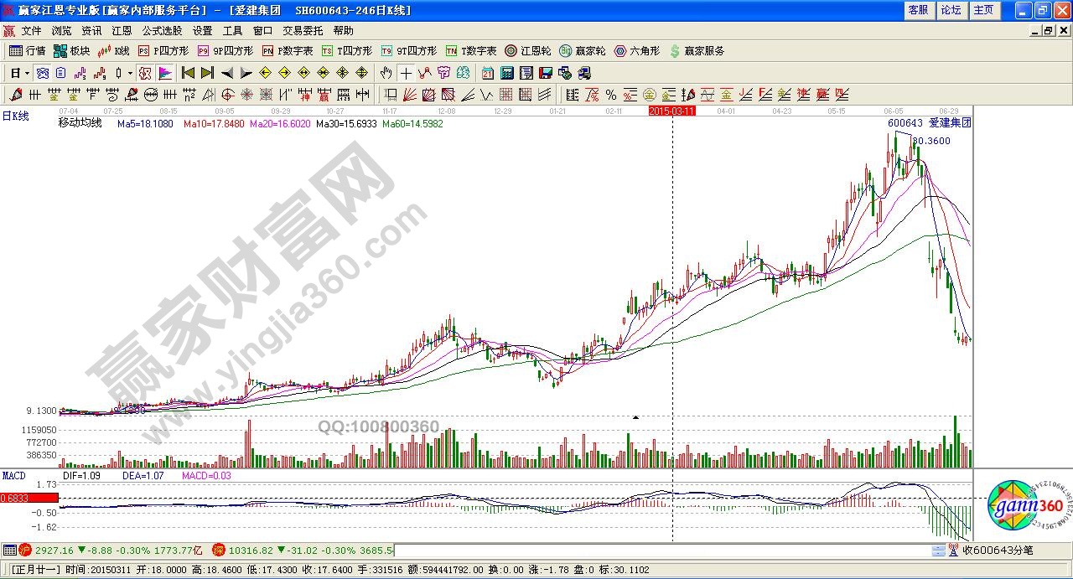The image size is (1073, 579).
Task: Click the 2015-03-11 date marker on timeline
Action: (672, 111)
